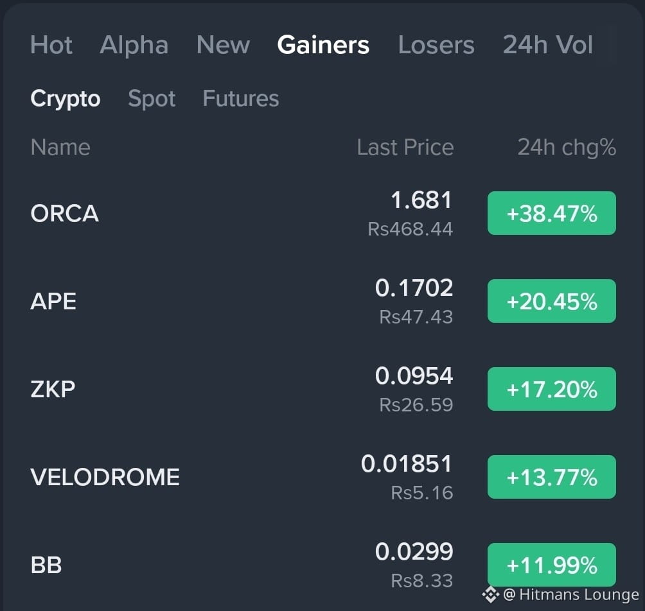
Task: Open the ORCA coin row
Action: pos(323,213)
